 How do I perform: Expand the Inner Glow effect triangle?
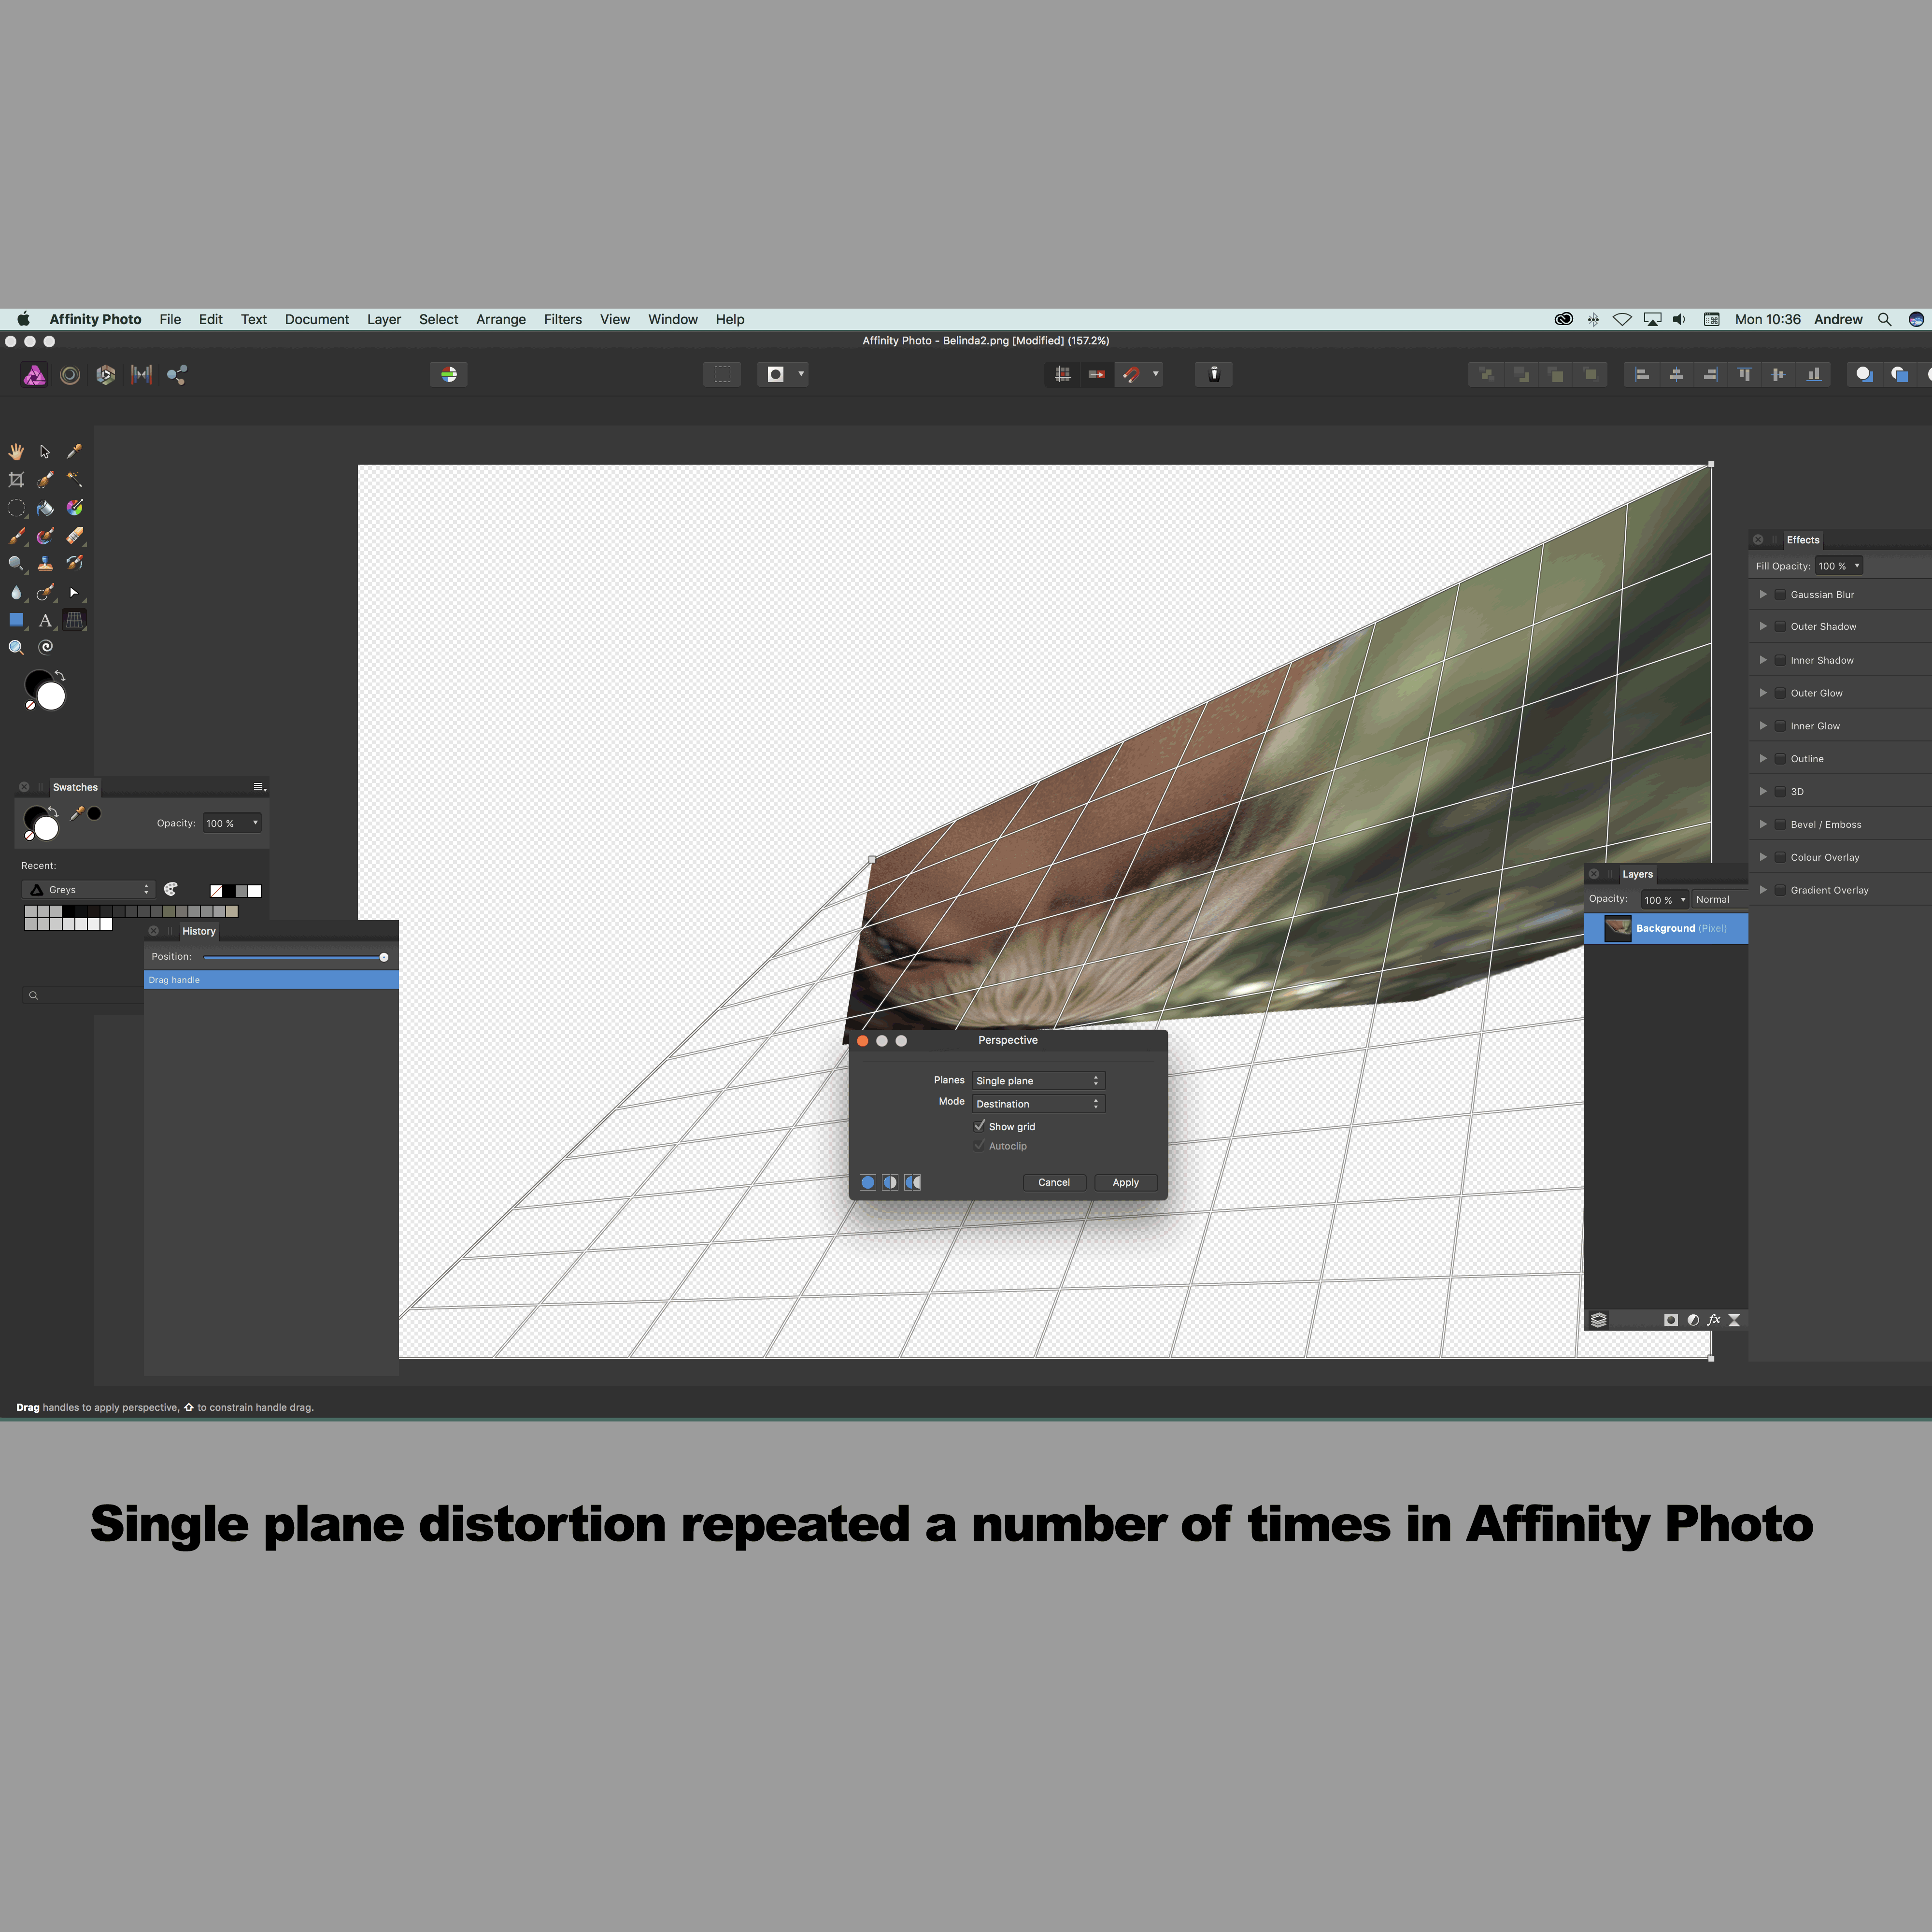[x=1763, y=726]
